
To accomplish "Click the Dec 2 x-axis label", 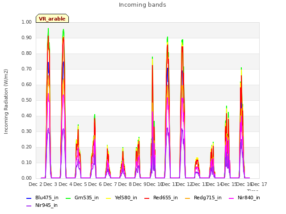I will [x=35, y=184].
